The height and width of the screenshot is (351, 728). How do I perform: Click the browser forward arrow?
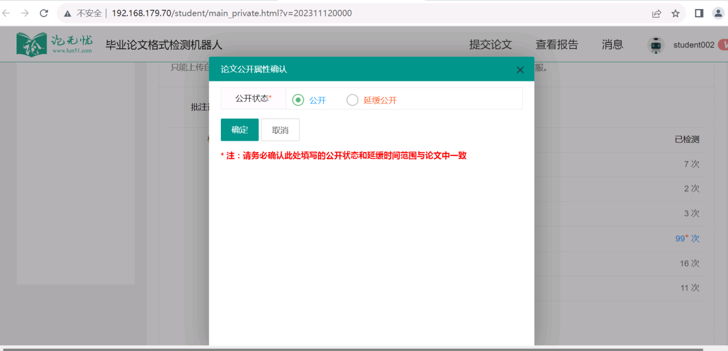click(x=25, y=13)
